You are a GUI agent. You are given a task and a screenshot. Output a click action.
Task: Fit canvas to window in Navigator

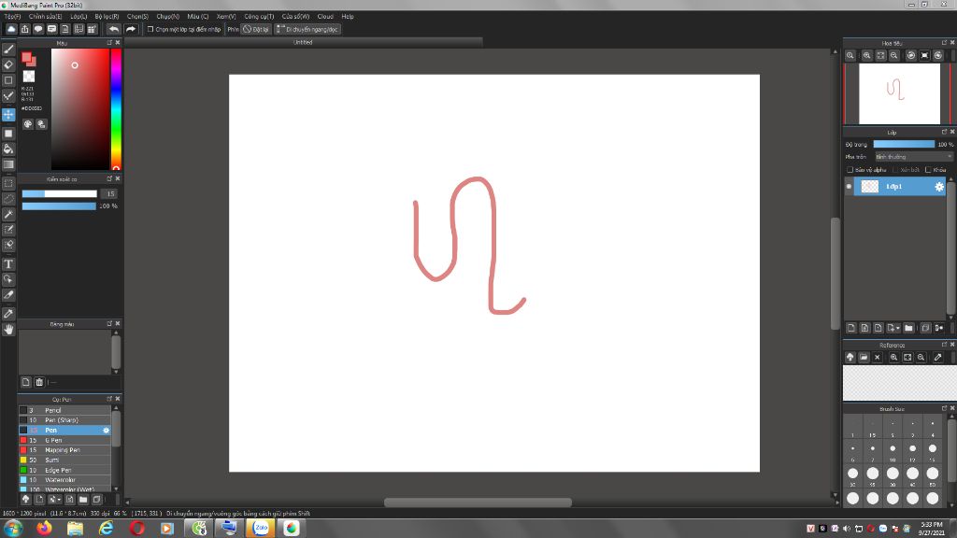tap(880, 55)
